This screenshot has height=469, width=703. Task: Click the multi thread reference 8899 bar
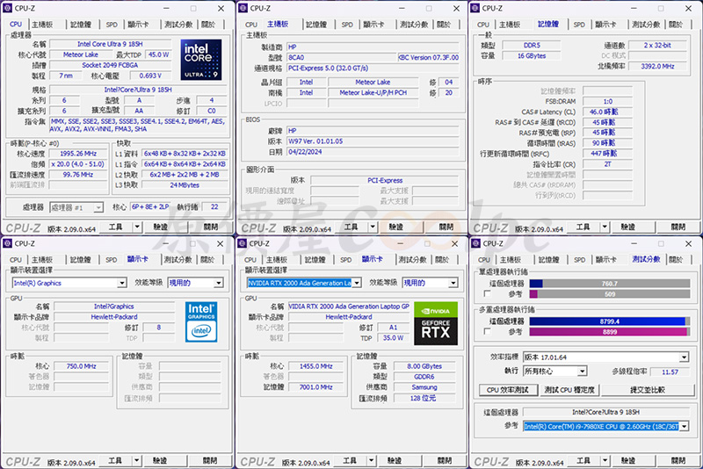(x=610, y=332)
